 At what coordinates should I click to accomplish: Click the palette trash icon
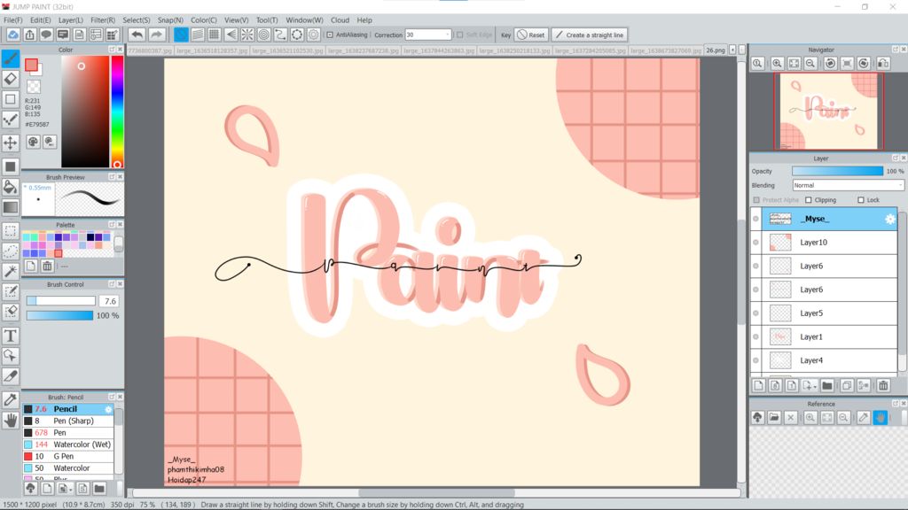tap(48, 266)
